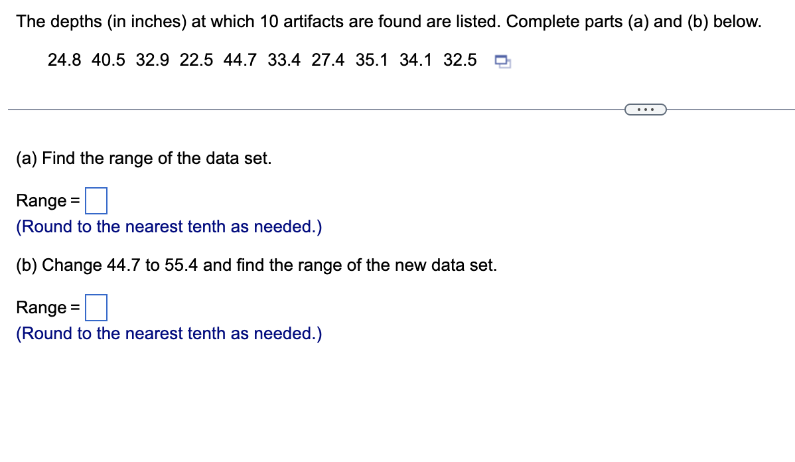Select the Range input field under part (b)
The height and width of the screenshot is (462, 795).
[x=97, y=307]
